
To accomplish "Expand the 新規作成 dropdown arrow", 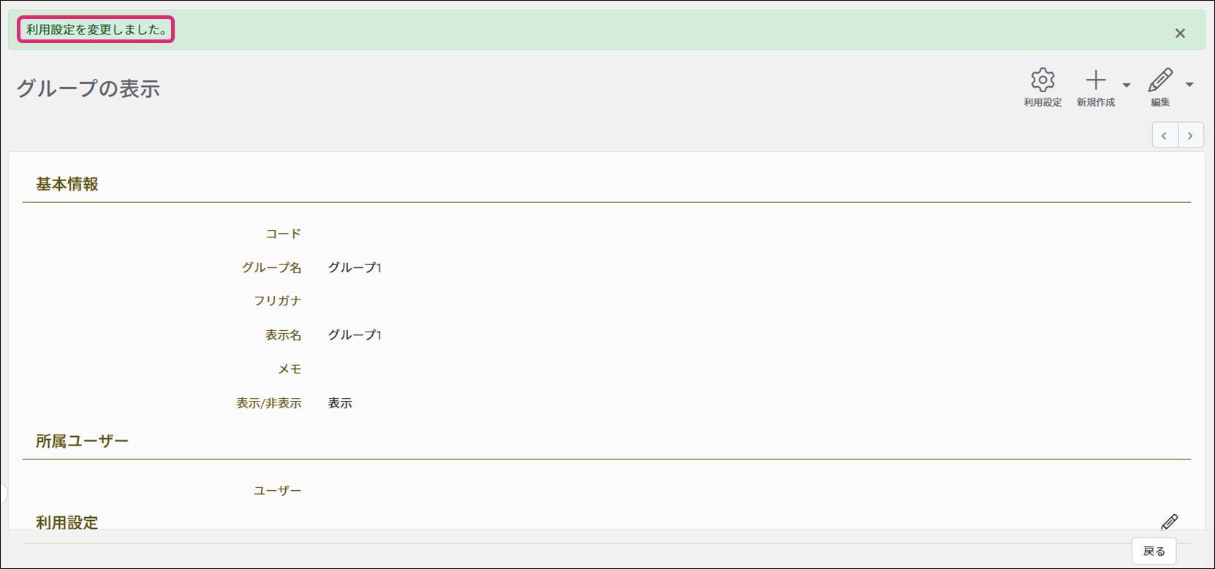I will pyautogui.click(x=1127, y=85).
